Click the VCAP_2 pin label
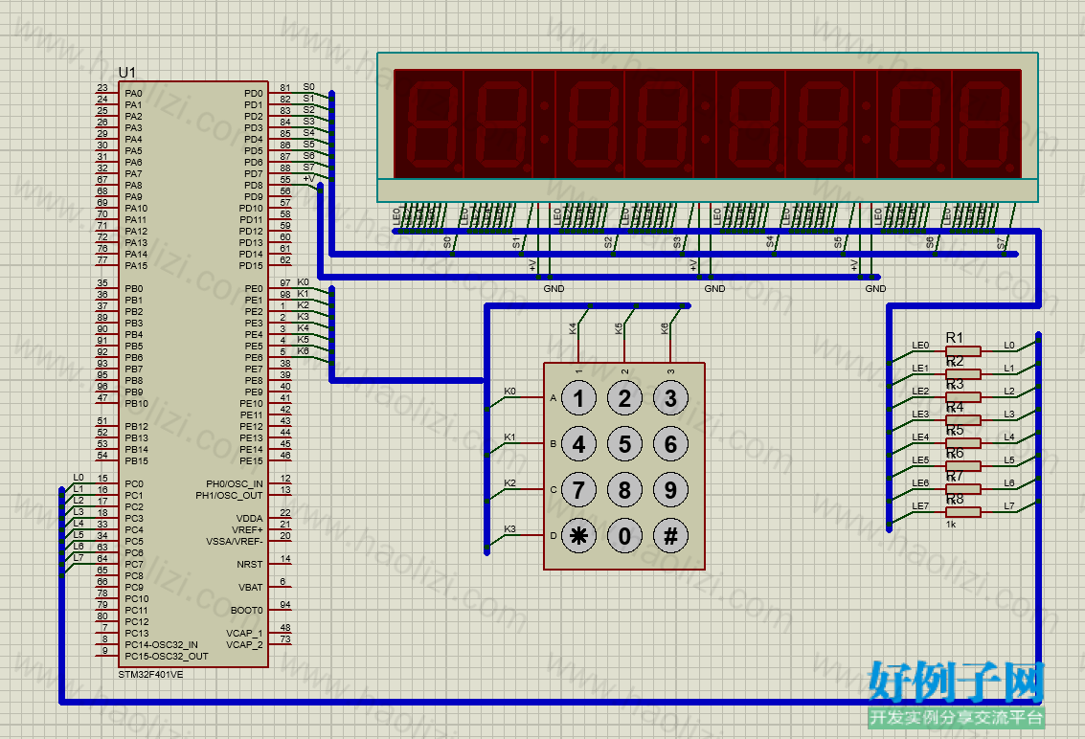The width and height of the screenshot is (1085, 739). pyautogui.click(x=244, y=644)
